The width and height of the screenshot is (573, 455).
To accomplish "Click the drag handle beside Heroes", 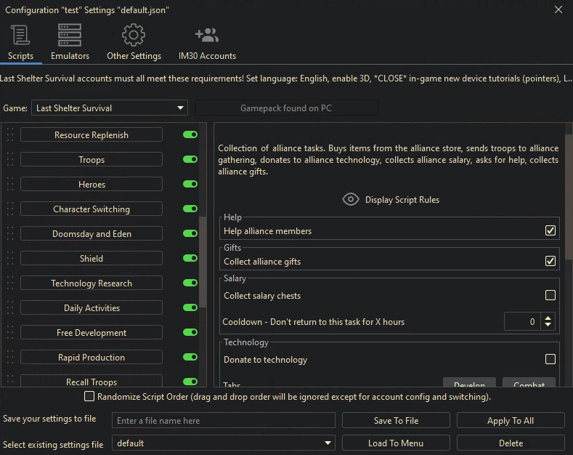I will point(10,185).
